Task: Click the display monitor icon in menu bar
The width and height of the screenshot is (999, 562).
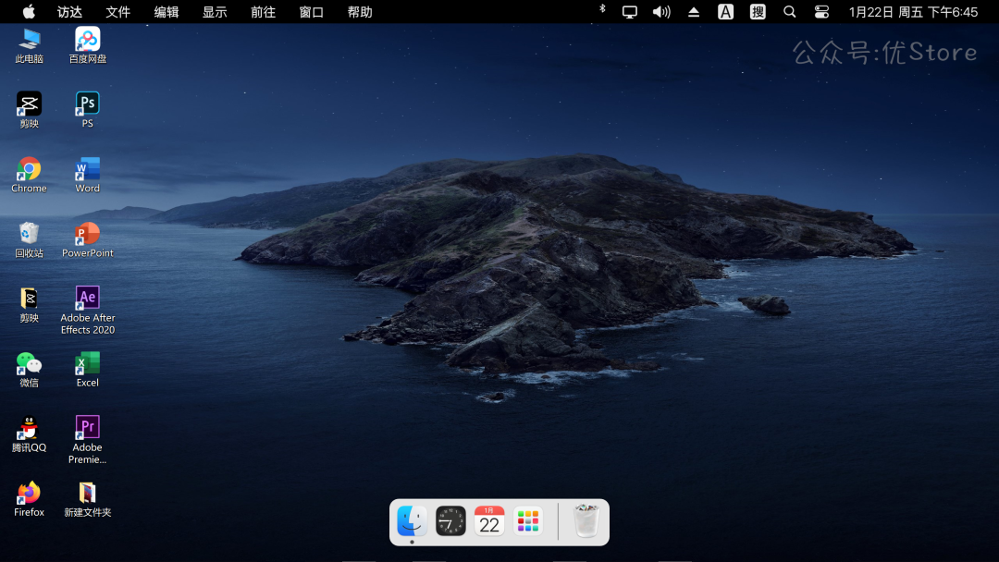Action: (x=630, y=12)
